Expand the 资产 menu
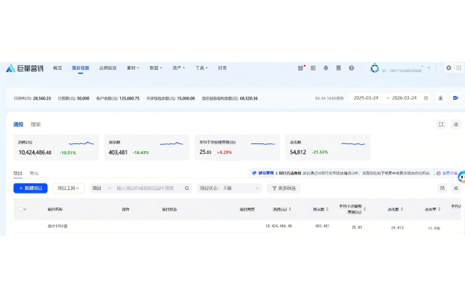 (x=179, y=68)
